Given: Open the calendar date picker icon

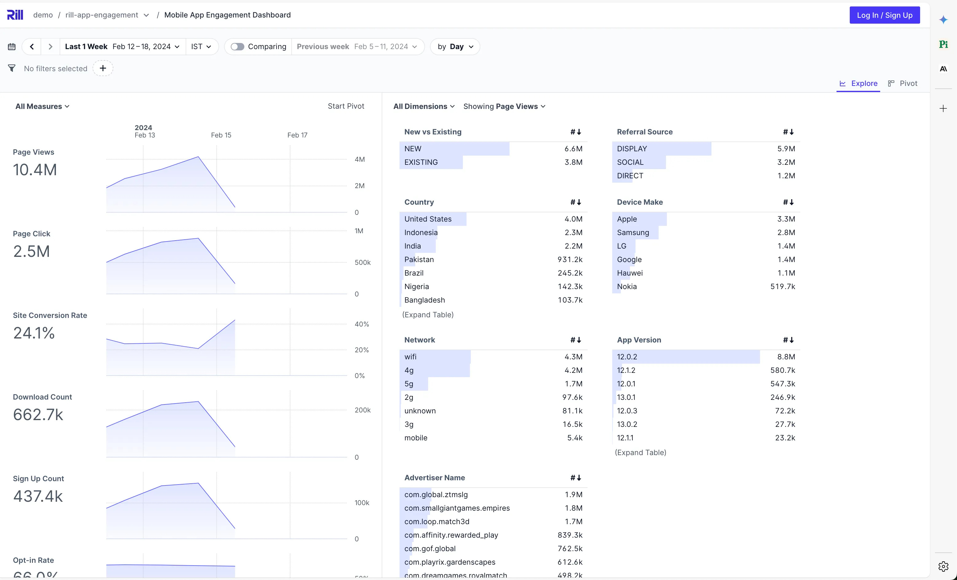Looking at the screenshot, I should click(x=12, y=47).
